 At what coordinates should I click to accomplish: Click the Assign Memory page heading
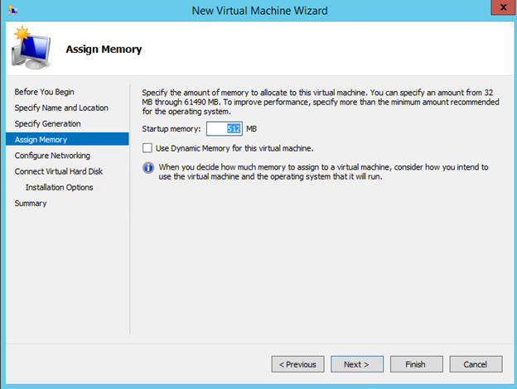point(104,49)
